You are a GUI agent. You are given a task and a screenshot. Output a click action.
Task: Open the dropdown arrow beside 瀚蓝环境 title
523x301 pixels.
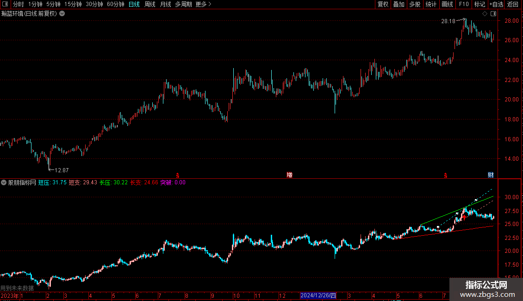[x=62, y=14]
